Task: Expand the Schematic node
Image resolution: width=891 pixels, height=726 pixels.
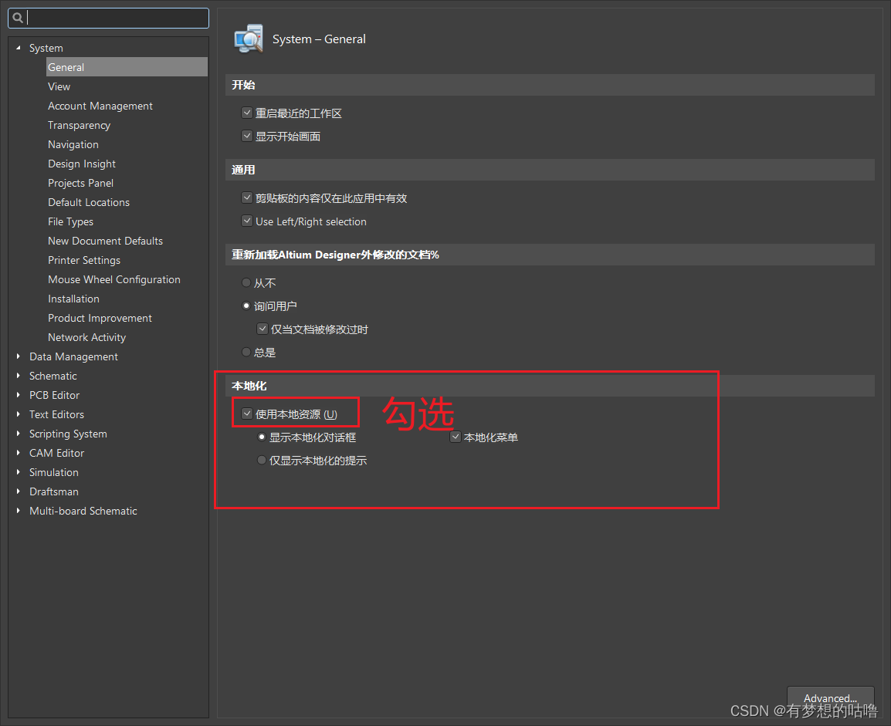Action: click(19, 376)
